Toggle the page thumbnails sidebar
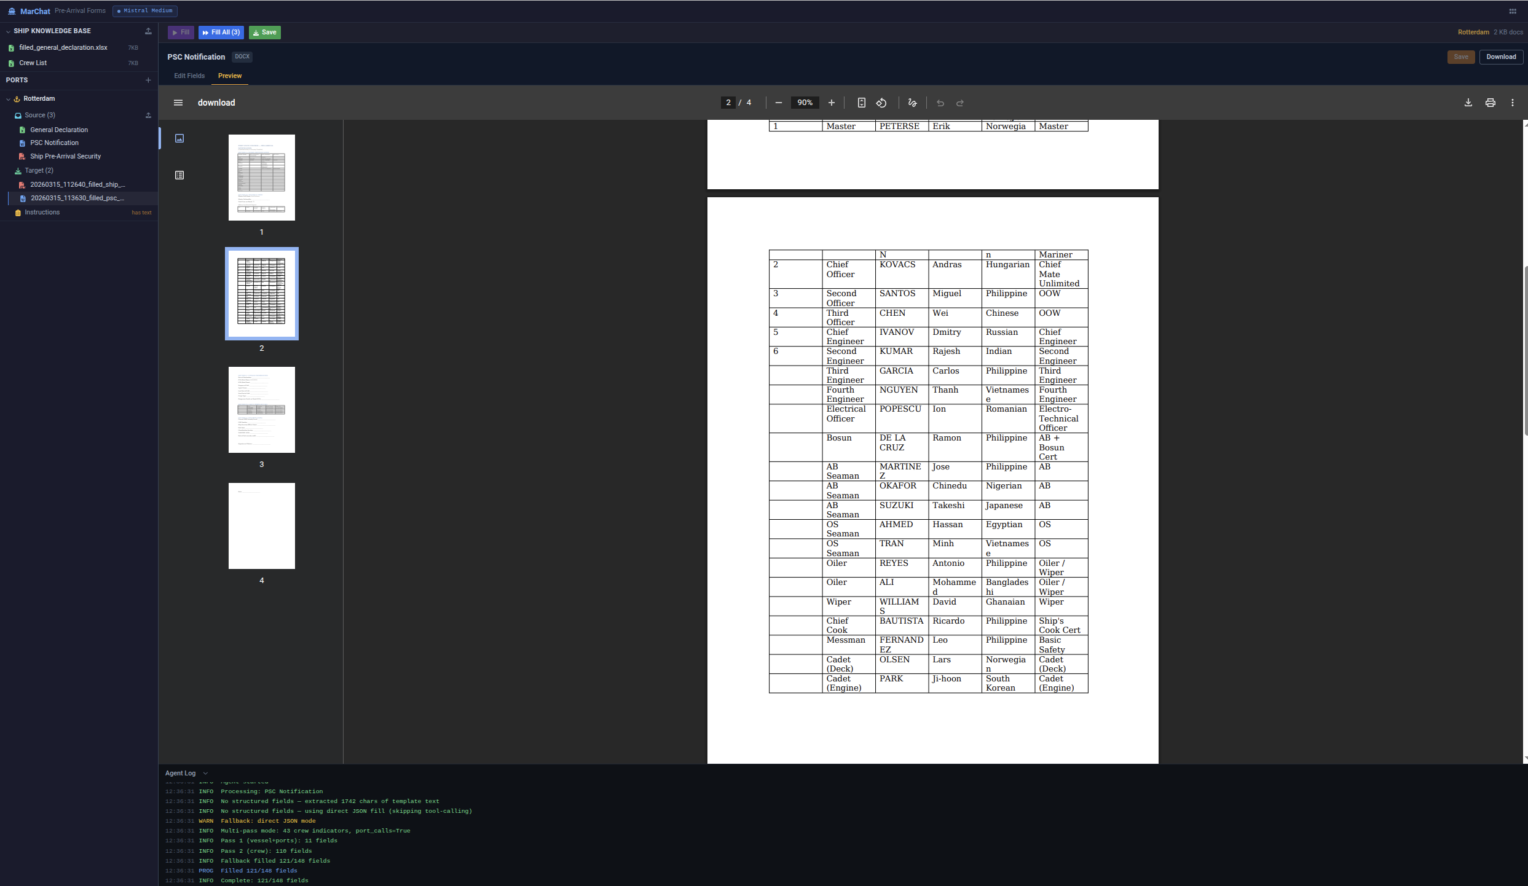This screenshot has width=1528, height=886. coord(178,103)
